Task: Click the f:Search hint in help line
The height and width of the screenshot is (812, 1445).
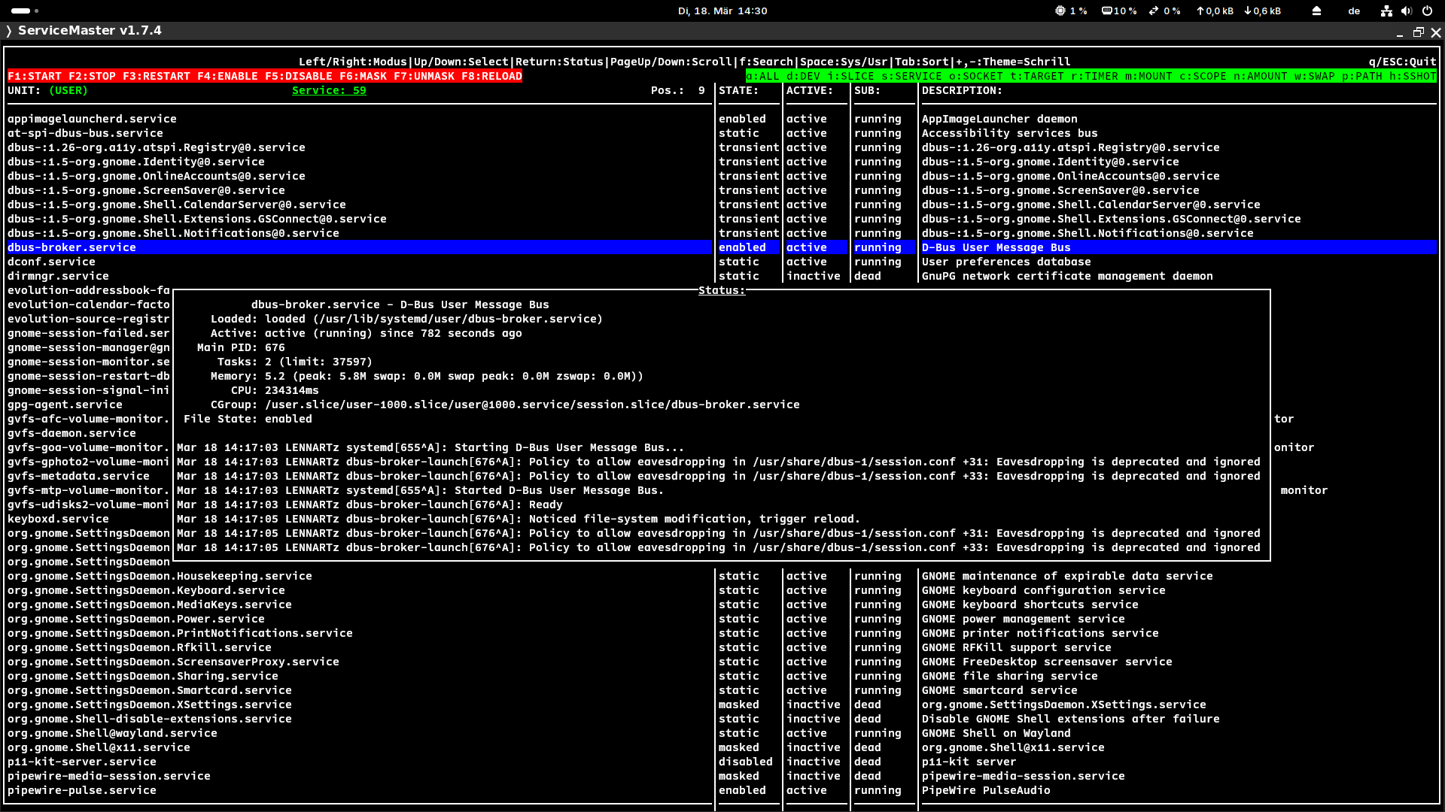Action: (766, 62)
